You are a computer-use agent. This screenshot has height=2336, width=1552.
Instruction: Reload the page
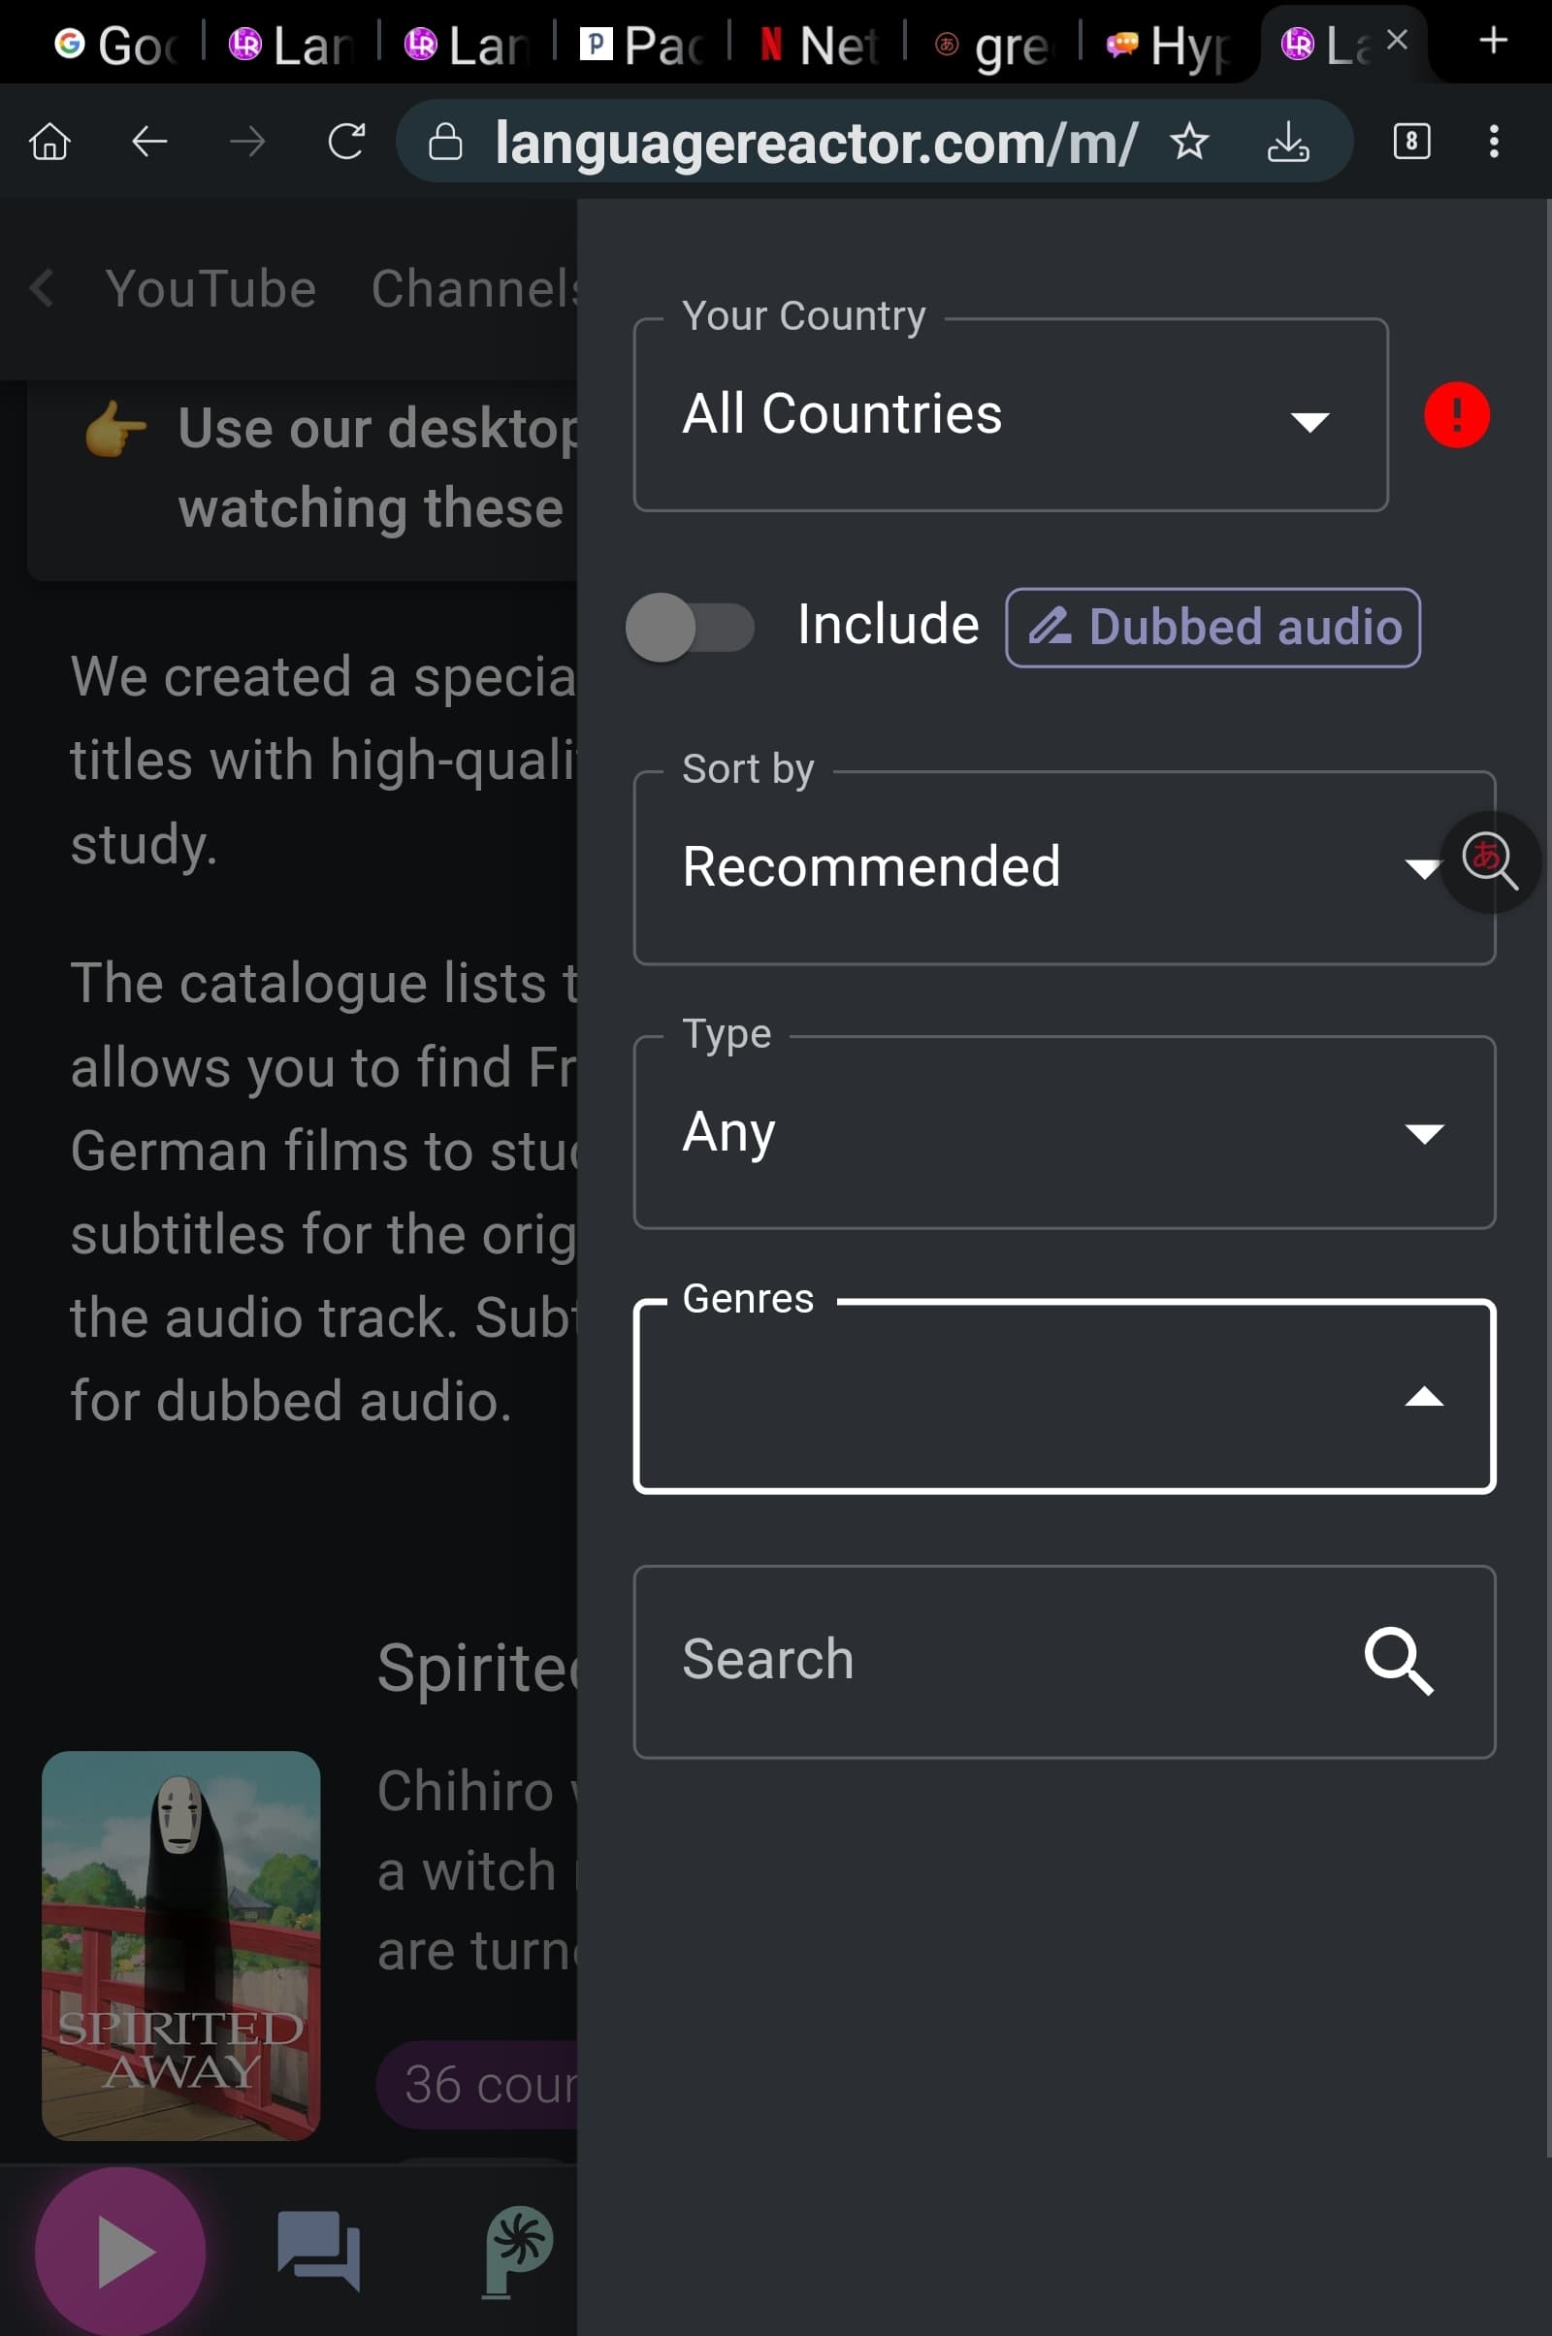point(346,142)
